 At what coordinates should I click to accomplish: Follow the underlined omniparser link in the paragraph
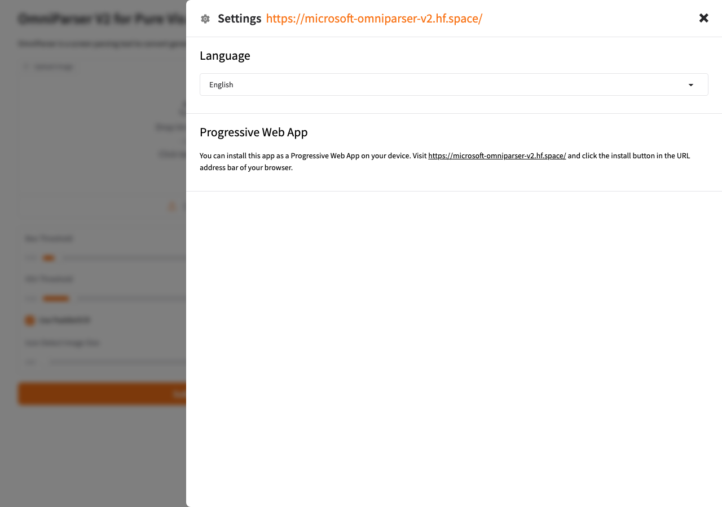[497, 155]
